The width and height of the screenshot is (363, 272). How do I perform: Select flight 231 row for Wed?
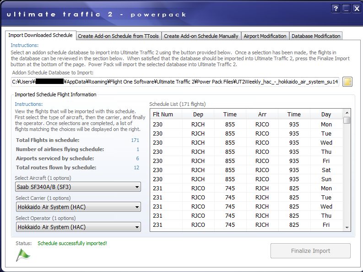tap(246, 206)
